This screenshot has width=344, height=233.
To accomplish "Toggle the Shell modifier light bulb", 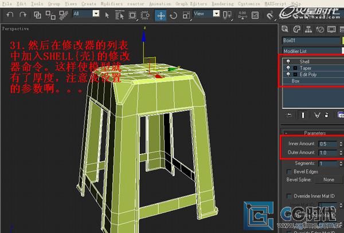I will pos(288,61).
